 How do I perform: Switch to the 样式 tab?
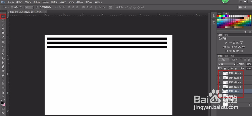pos(226,35)
